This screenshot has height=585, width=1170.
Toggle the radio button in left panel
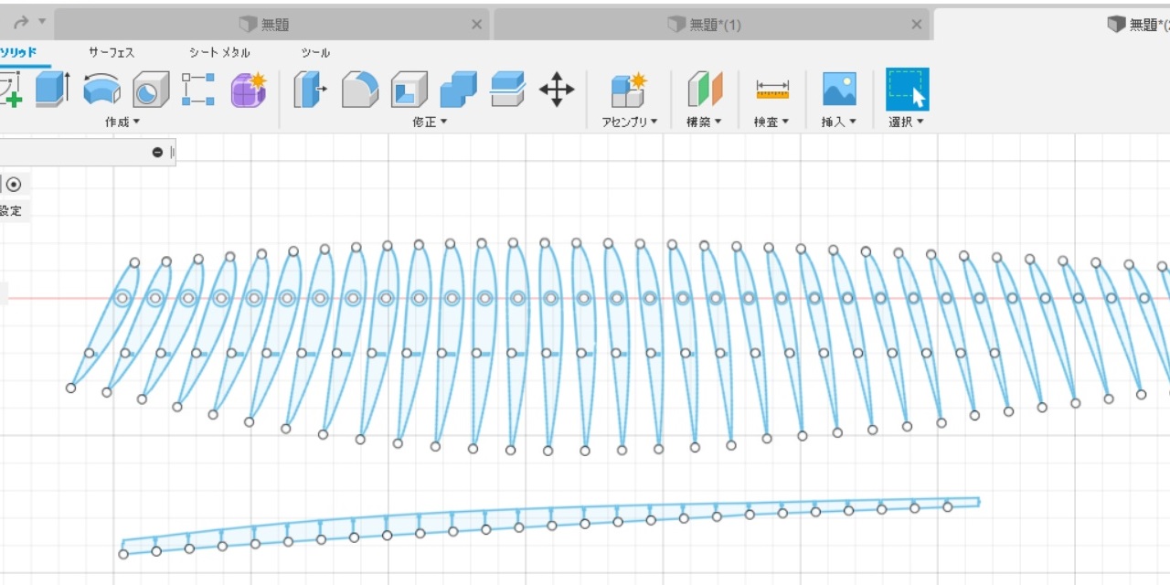[14, 184]
